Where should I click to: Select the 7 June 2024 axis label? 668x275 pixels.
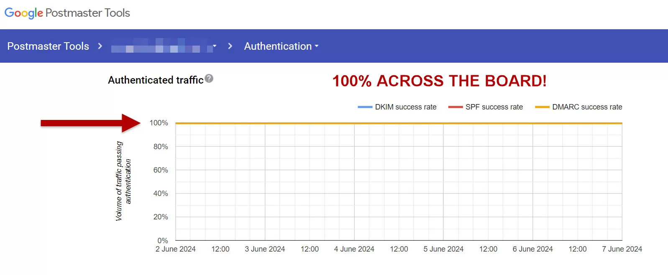622,249
